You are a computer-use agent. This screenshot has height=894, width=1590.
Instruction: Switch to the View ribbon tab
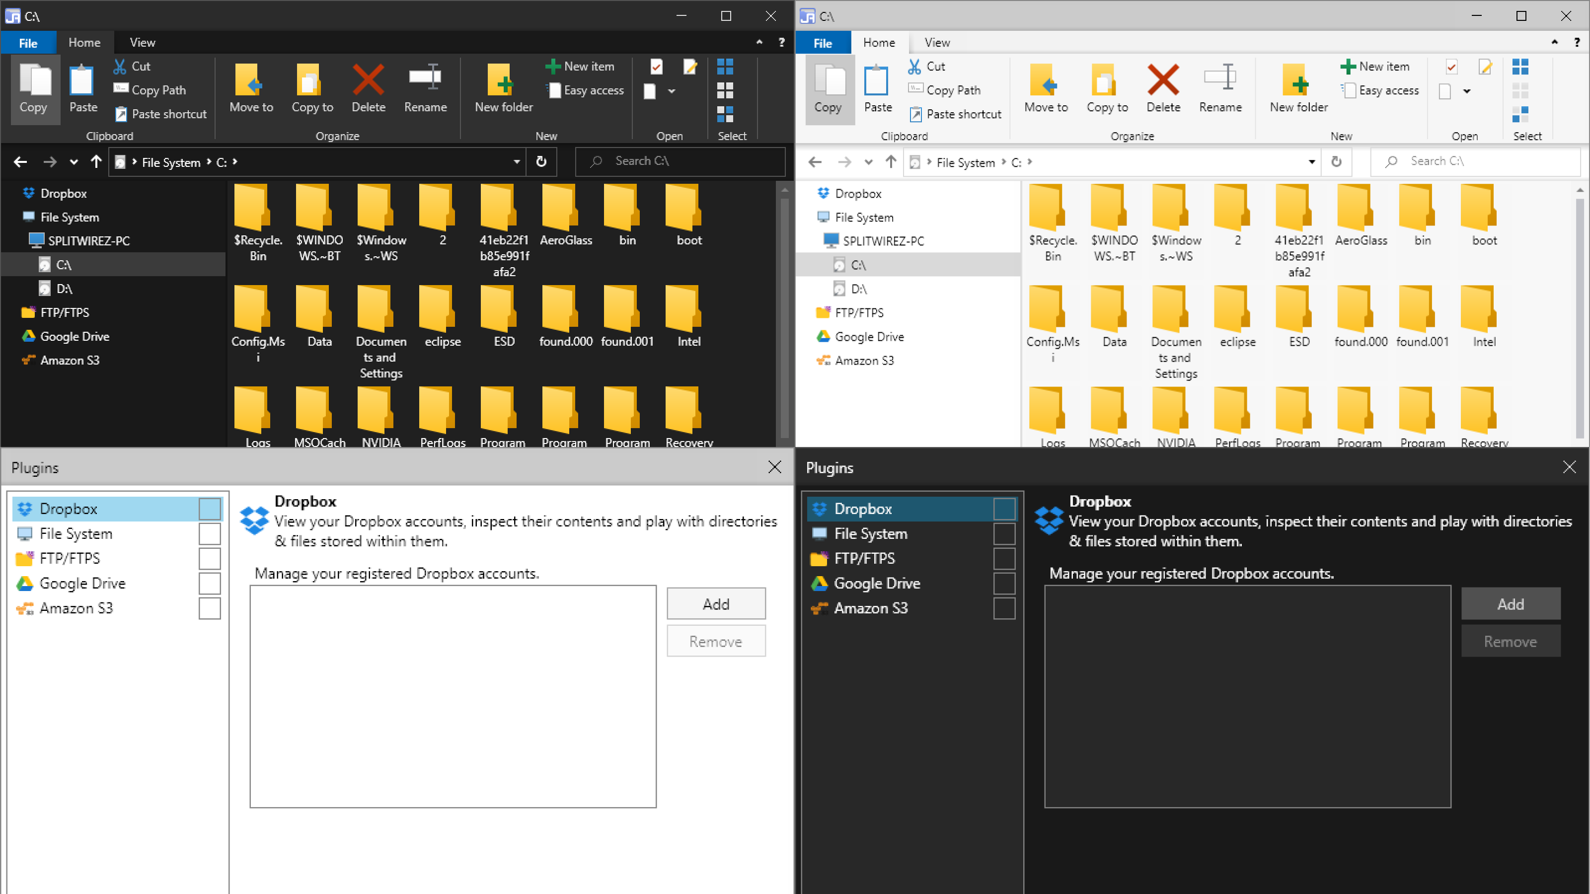click(142, 42)
